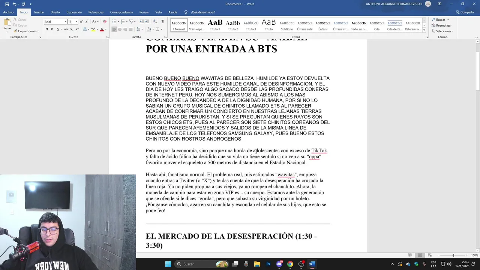Open the font size 11 dropdown

tap(76, 21)
